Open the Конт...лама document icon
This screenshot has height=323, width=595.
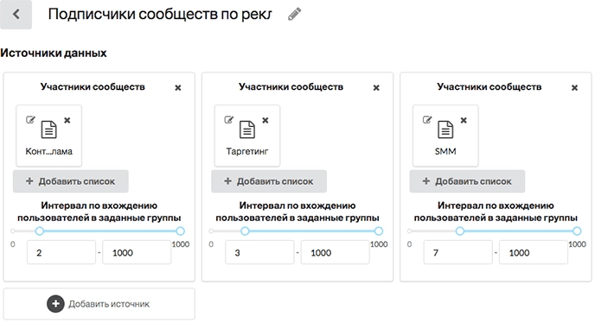48,130
